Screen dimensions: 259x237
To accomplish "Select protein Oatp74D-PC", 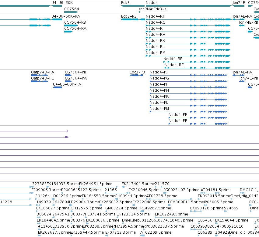I will [x=40, y=81].
